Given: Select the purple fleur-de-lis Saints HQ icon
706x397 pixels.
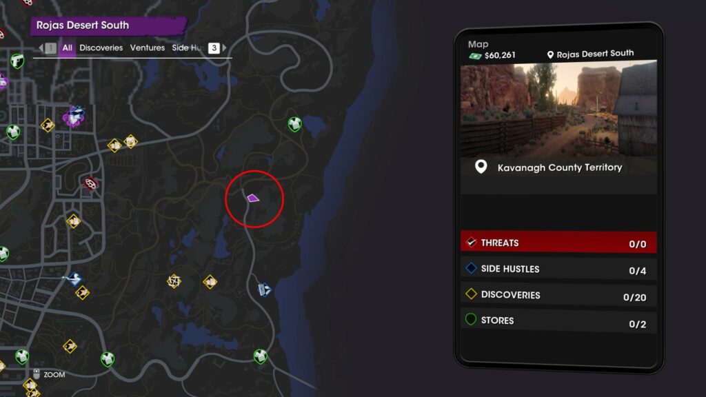Looking at the screenshot, I should coord(74,117).
